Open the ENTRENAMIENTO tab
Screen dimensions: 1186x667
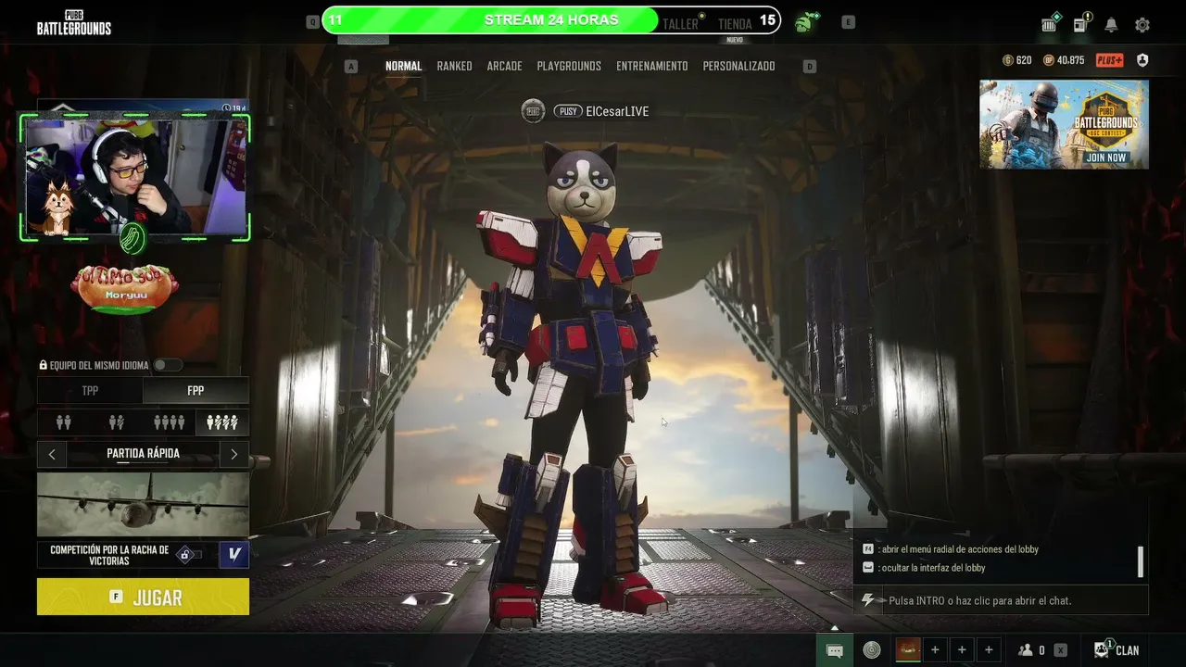pyautogui.click(x=652, y=66)
